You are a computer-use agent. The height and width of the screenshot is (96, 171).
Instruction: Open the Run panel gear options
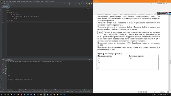point(90,59)
